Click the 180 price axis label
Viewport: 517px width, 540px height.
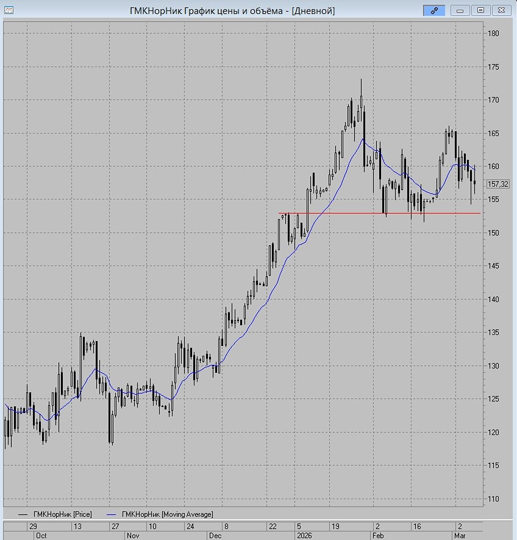pos(493,34)
